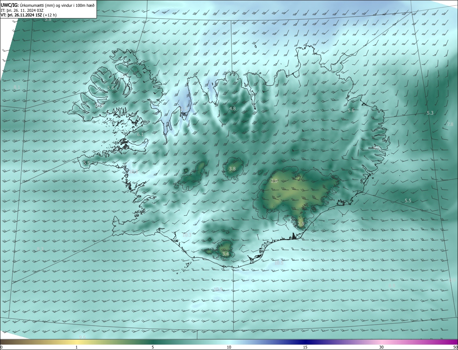Viewport: 458px width, 350px height.
Task: Select the initial time line "IT: þri. 26. 11. 2024 03Z"
Action: coord(22,10)
